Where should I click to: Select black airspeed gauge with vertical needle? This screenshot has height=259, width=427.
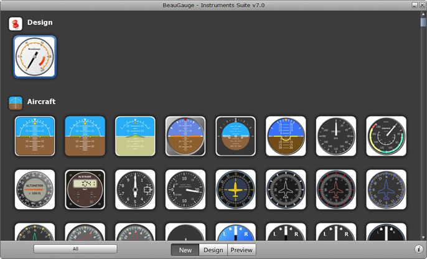pos(336,136)
